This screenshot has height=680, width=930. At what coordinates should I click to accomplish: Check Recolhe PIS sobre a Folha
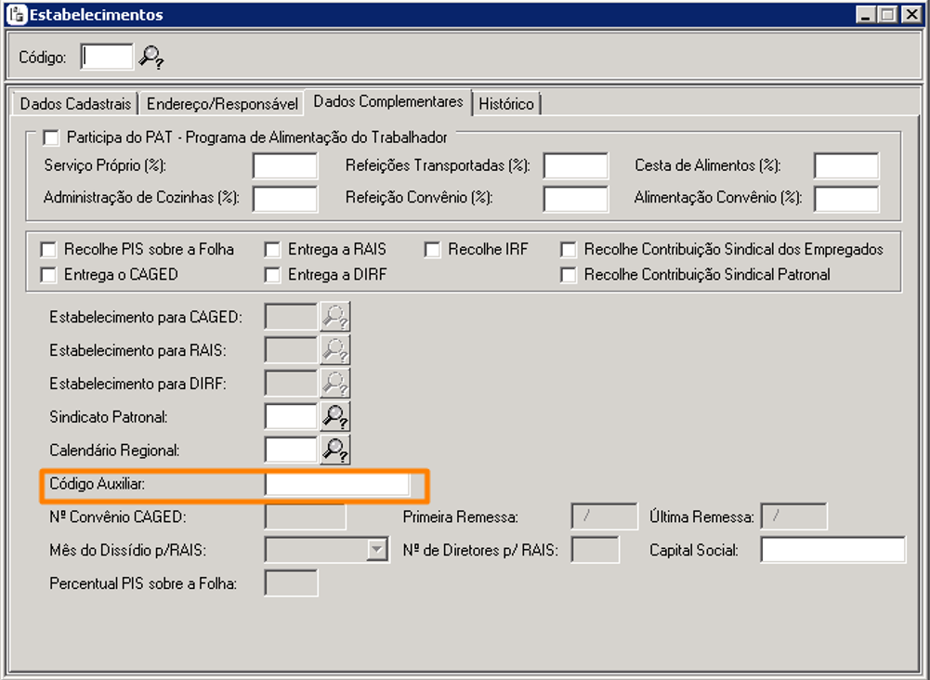click(x=47, y=249)
